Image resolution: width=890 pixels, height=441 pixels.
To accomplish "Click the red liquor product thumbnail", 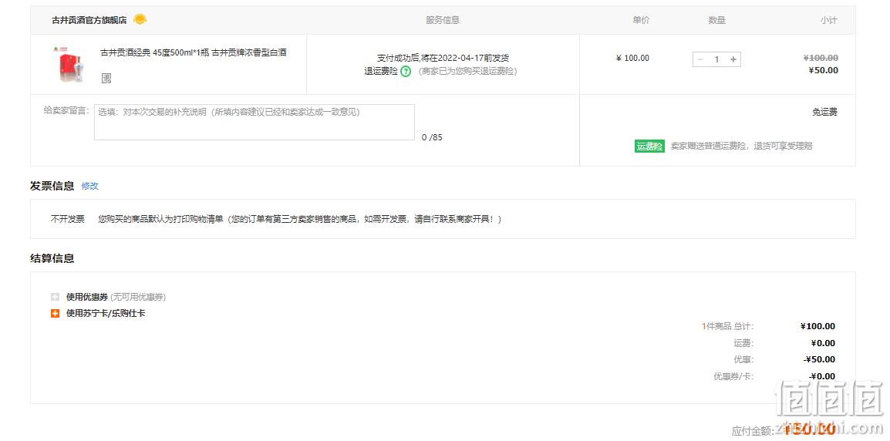I will point(68,64).
